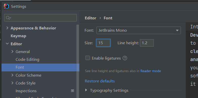198x98 pixels.
Task: Select Keymap in the settings tree
Action: [18, 36]
